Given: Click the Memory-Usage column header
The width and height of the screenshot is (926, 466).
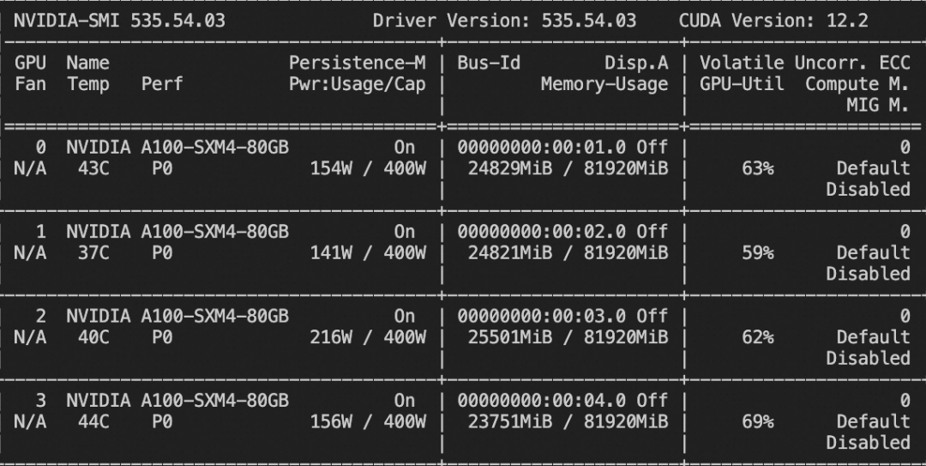Looking at the screenshot, I should click(x=604, y=84).
